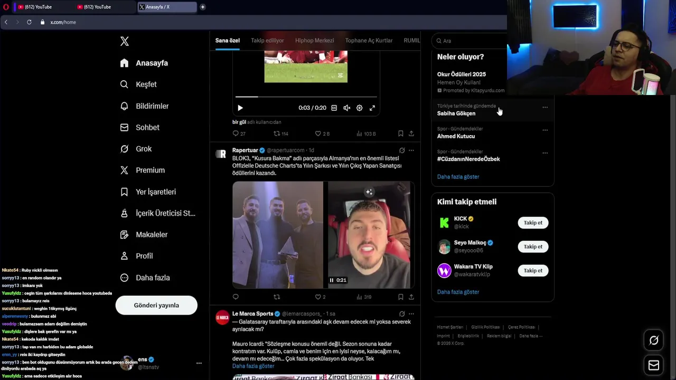
Task: Open floating Grok button
Action: [654, 340]
